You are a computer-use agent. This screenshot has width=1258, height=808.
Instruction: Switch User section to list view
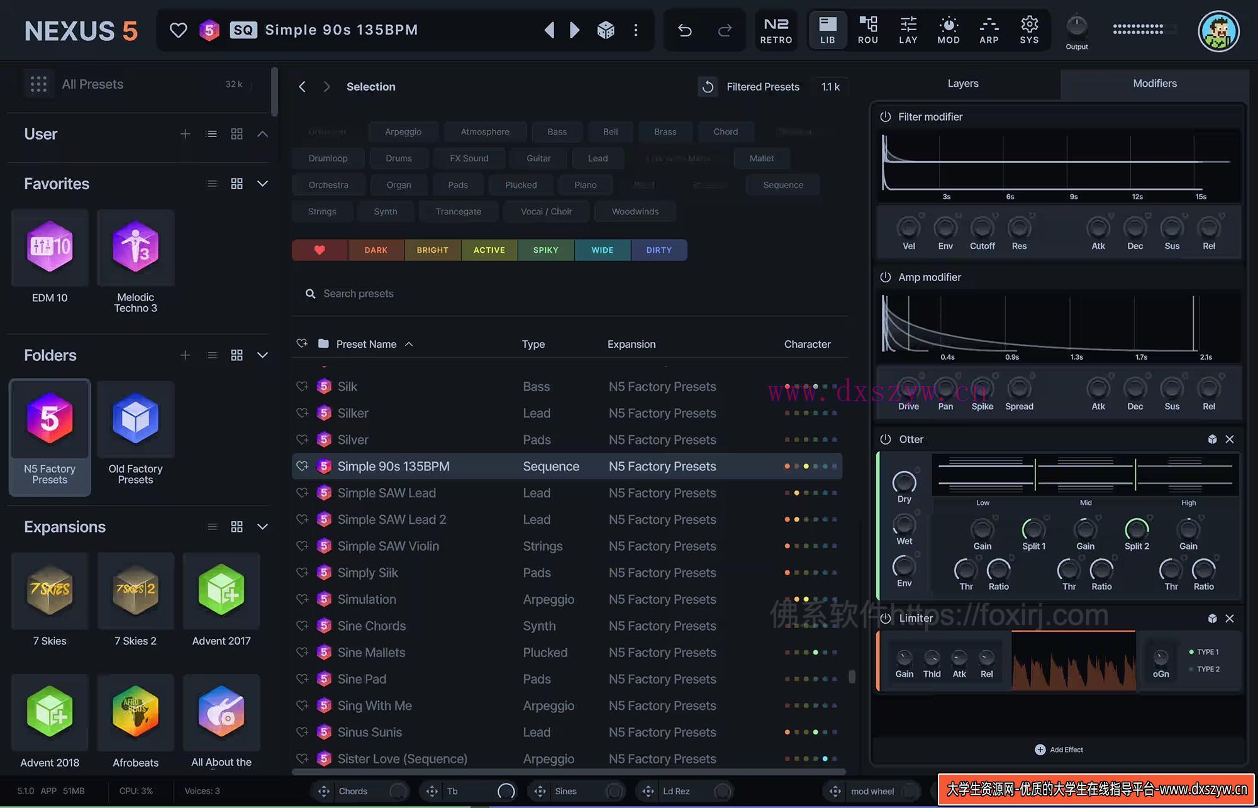(211, 134)
